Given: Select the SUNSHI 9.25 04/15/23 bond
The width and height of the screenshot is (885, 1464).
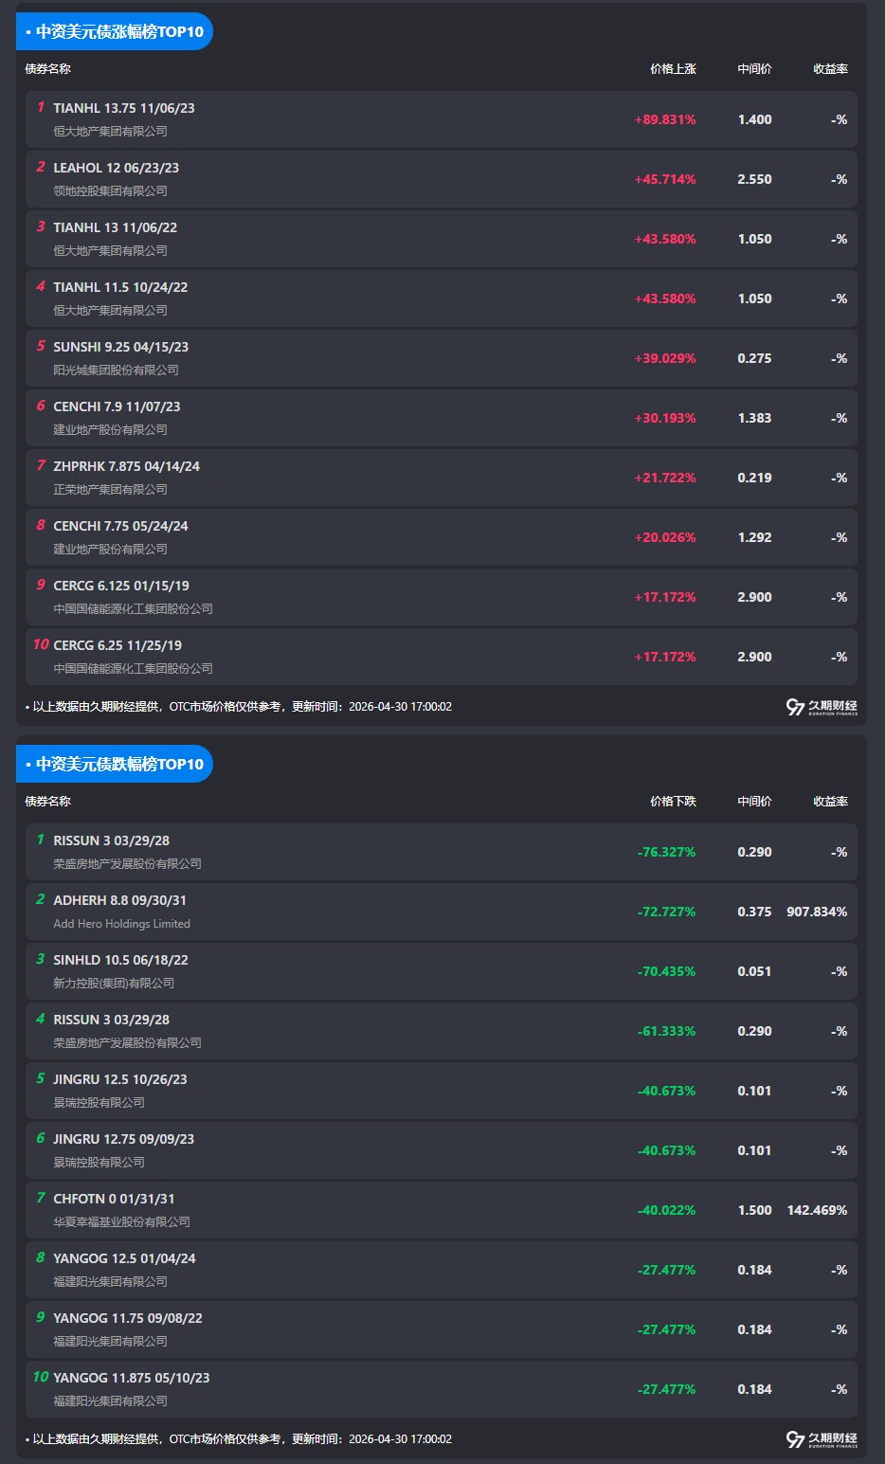Looking at the screenshot, I should (120, 348).
